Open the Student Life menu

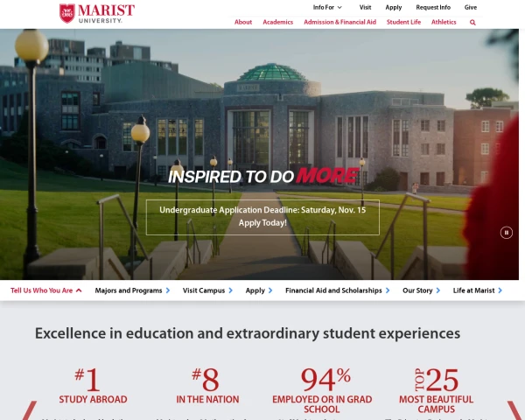403,22
